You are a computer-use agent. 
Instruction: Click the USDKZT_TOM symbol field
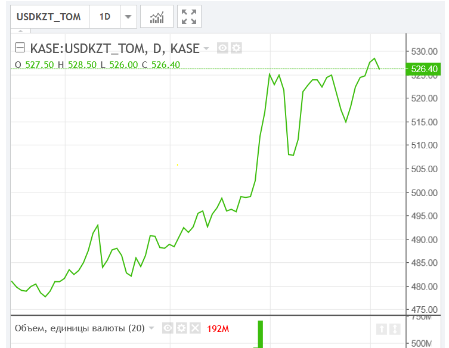click(49, 17)
